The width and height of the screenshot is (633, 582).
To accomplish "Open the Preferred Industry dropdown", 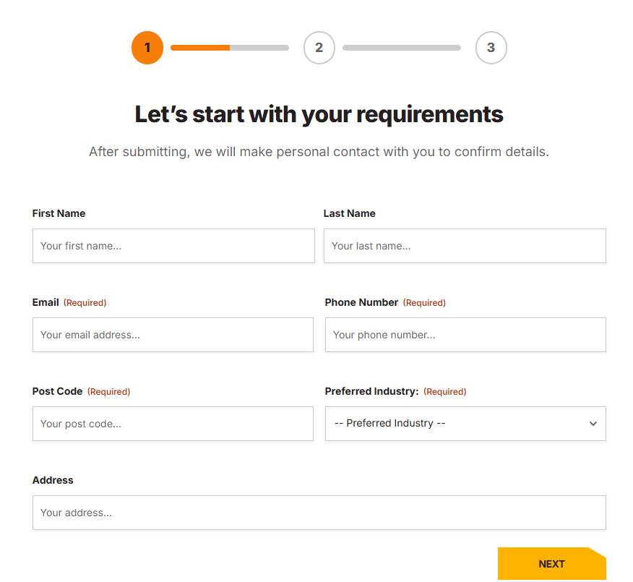I will [465, 424].
